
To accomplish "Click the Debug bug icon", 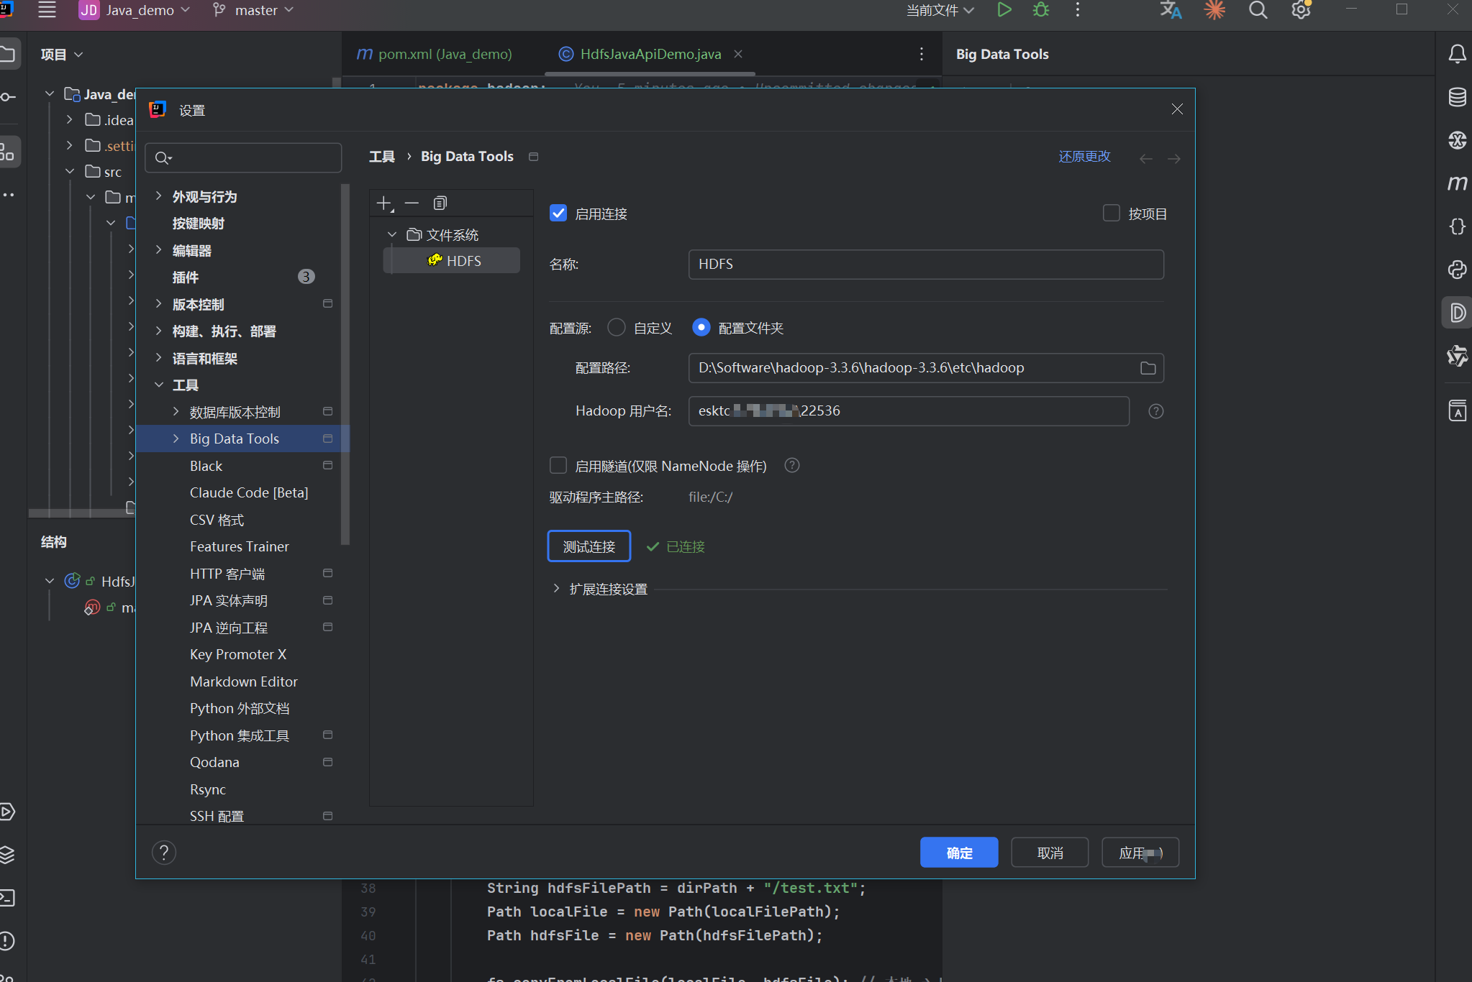I will (x=1040, y=10).
